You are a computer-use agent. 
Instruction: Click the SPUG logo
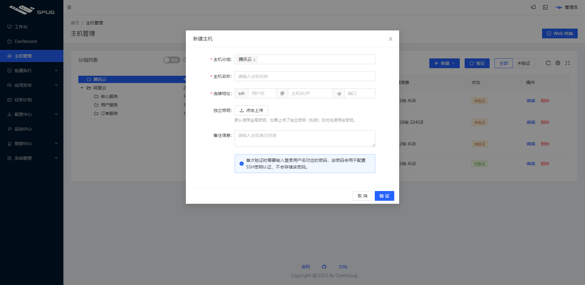coord(32,10)
